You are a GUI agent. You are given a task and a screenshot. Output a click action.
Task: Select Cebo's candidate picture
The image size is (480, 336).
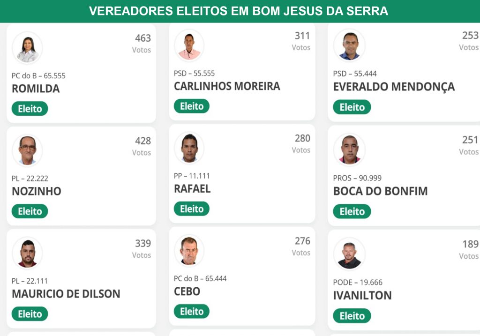coord(189,251)
